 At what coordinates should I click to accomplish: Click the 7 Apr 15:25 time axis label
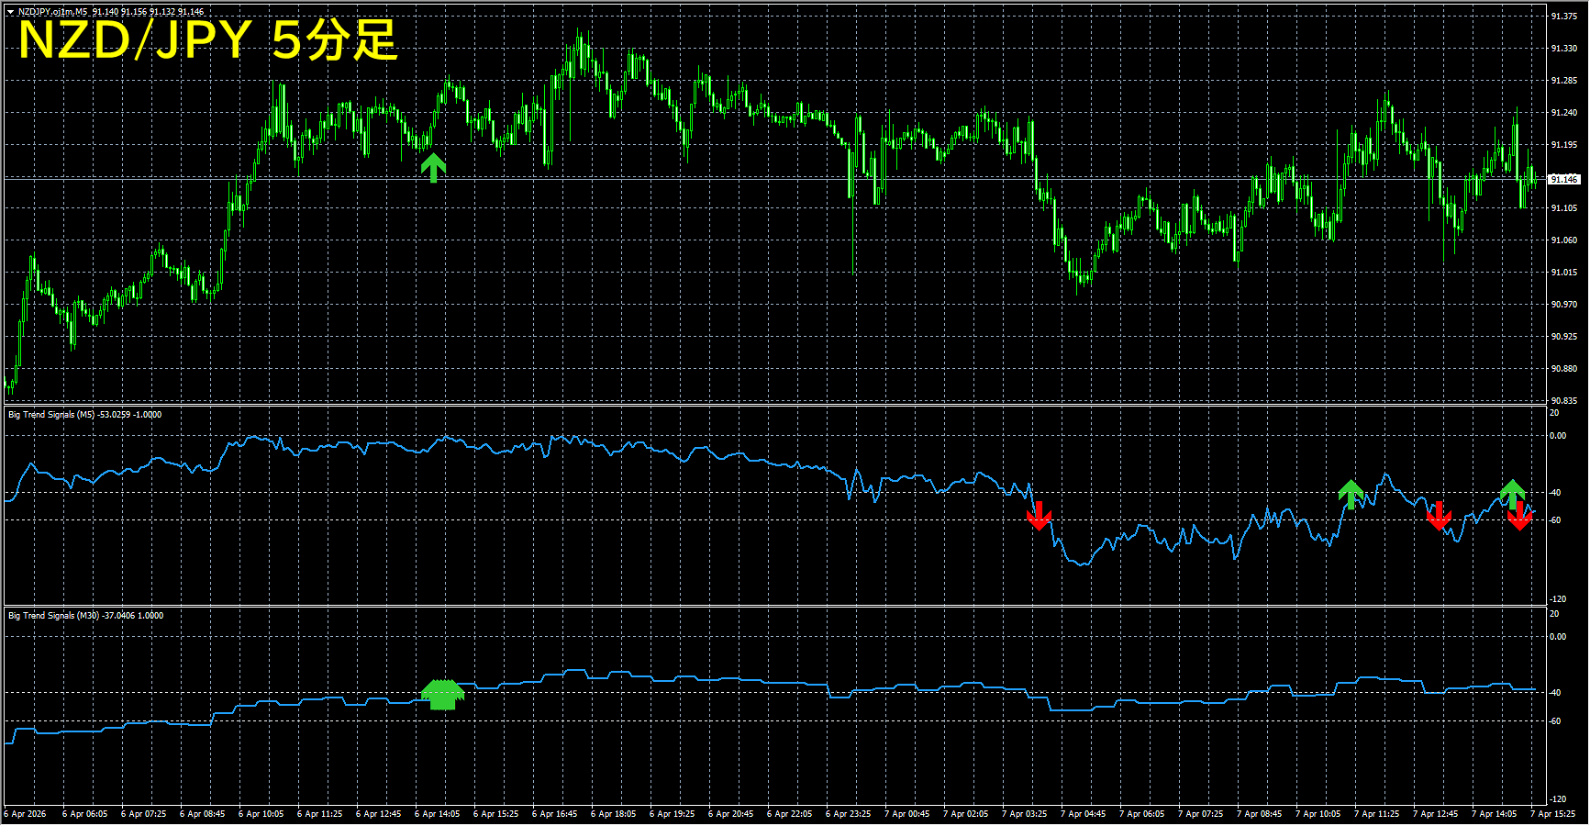point(1552,814)
